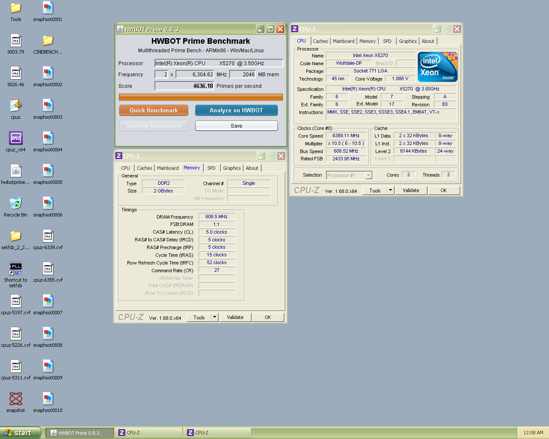The image size is (549, 439).
Task: Open About tab in Memory tab window
Action: 252,168
